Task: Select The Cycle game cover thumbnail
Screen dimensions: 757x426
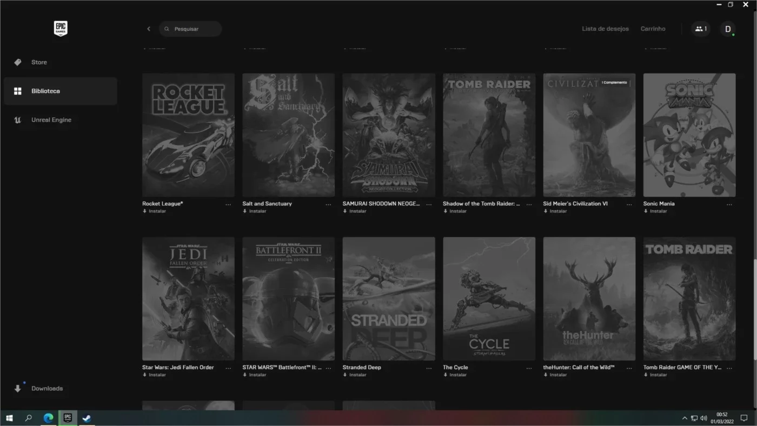Action: tap(489, 298)
